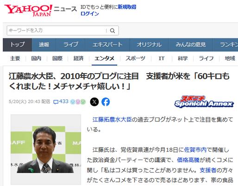Focus the キーワードを入力 search field

coord(57,31)
